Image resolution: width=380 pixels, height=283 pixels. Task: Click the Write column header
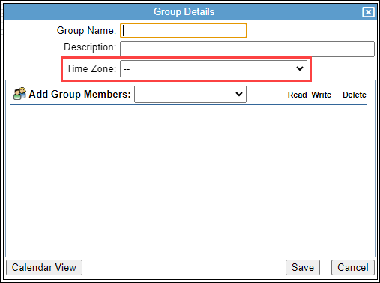coord(321,95)
